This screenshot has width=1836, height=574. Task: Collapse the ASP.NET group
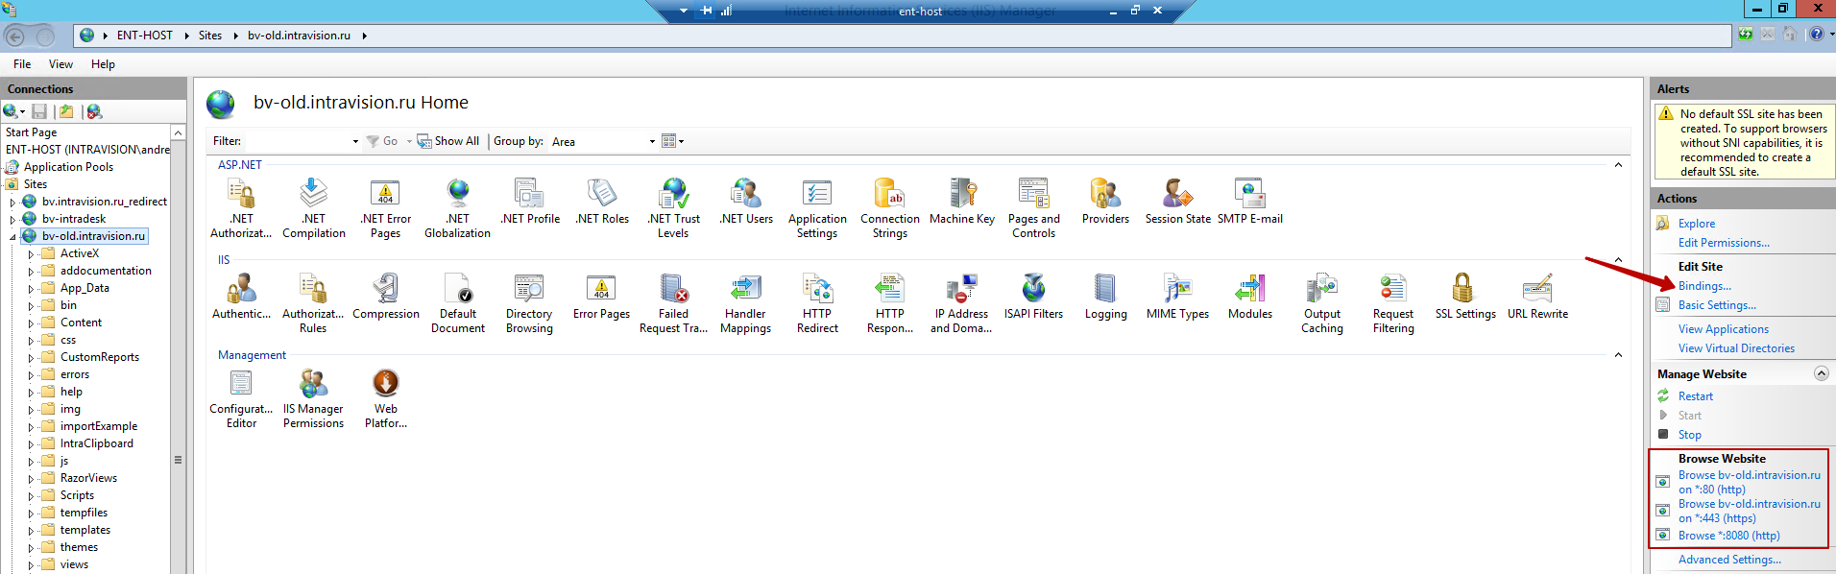tap(1618, 165)
